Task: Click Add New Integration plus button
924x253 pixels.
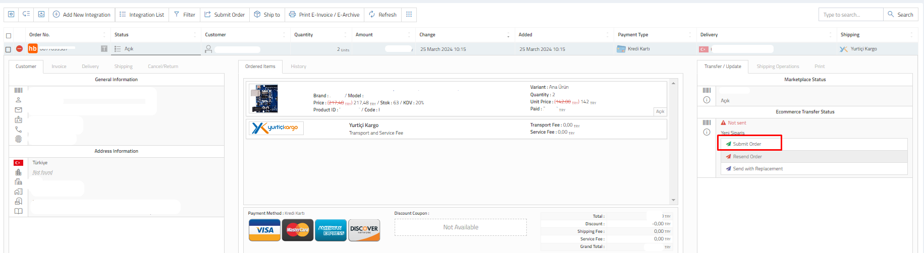Action: pos(82,15)
